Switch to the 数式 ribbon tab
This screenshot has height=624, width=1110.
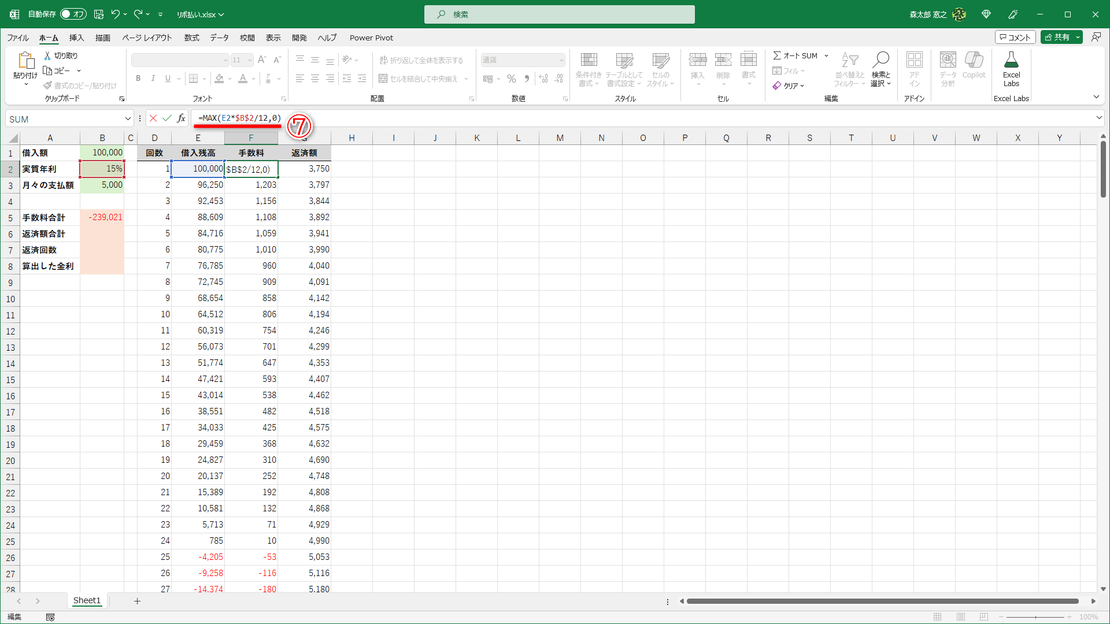click(x=191, y=38)
